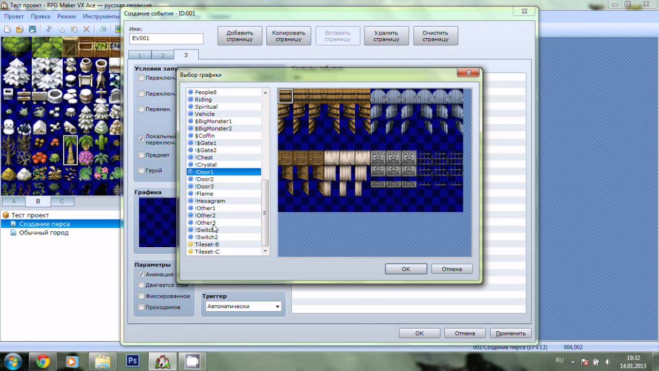
Task: Enable the first Переключ. condition checkbox
Action: pyautogui.click(x=141, y=78)
